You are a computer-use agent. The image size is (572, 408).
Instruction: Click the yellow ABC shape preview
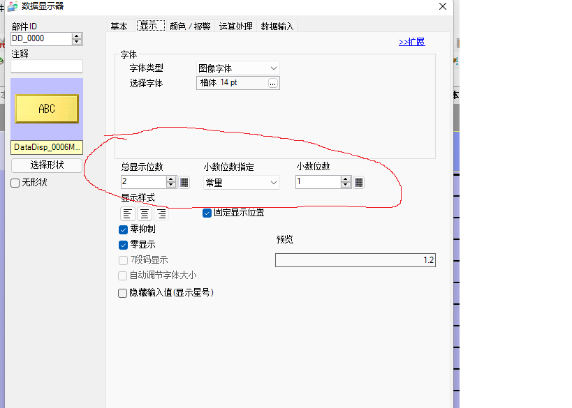(47, 109)
